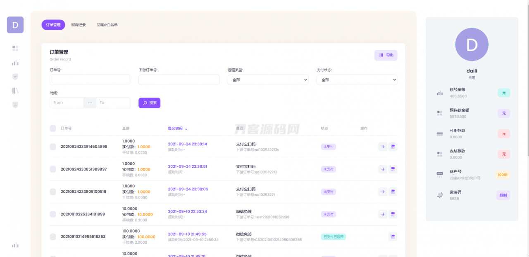Click the arrow action icon on the first order row

[x=382, y=147]
